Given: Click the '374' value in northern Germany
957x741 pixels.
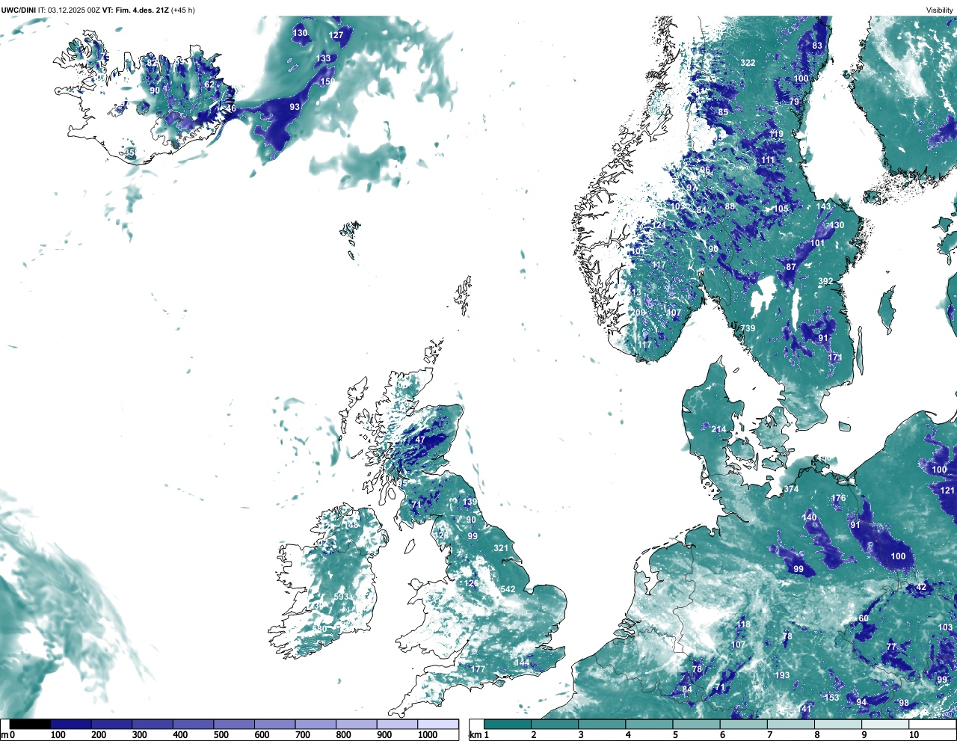Looking at the screenshot, I should tap(791, 490).
